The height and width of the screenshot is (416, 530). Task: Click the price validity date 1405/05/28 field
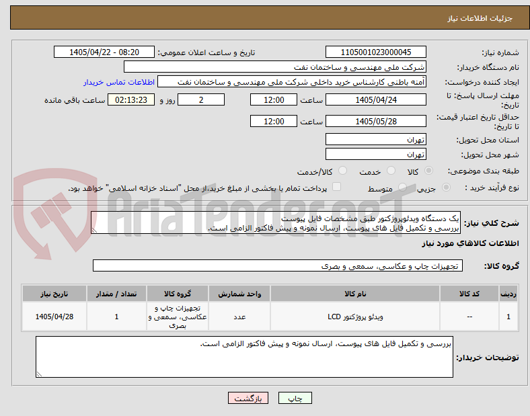pos(375,121)
